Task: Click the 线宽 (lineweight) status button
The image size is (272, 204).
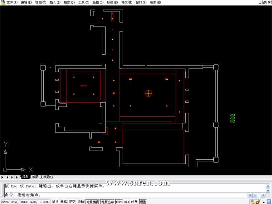Action: tap(135, 202)
